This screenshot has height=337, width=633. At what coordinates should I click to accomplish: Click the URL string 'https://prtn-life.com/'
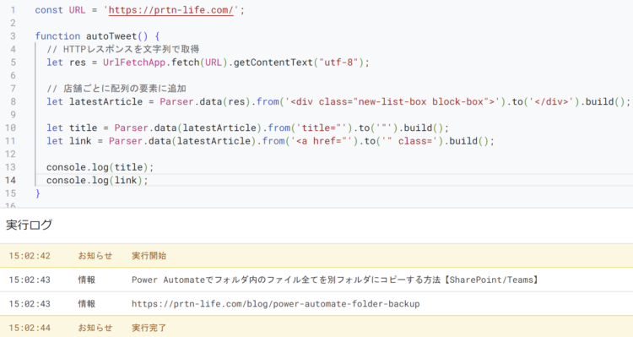171,10
